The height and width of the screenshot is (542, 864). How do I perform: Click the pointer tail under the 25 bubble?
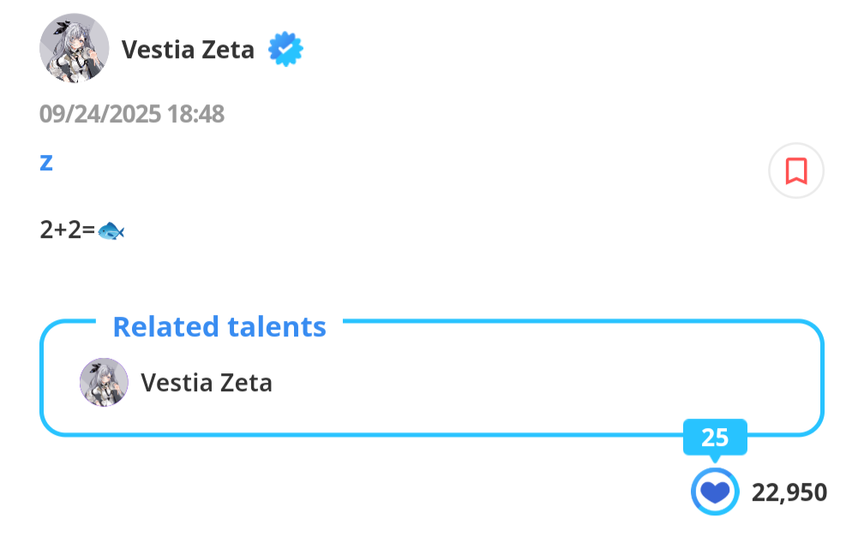(715, 459)
